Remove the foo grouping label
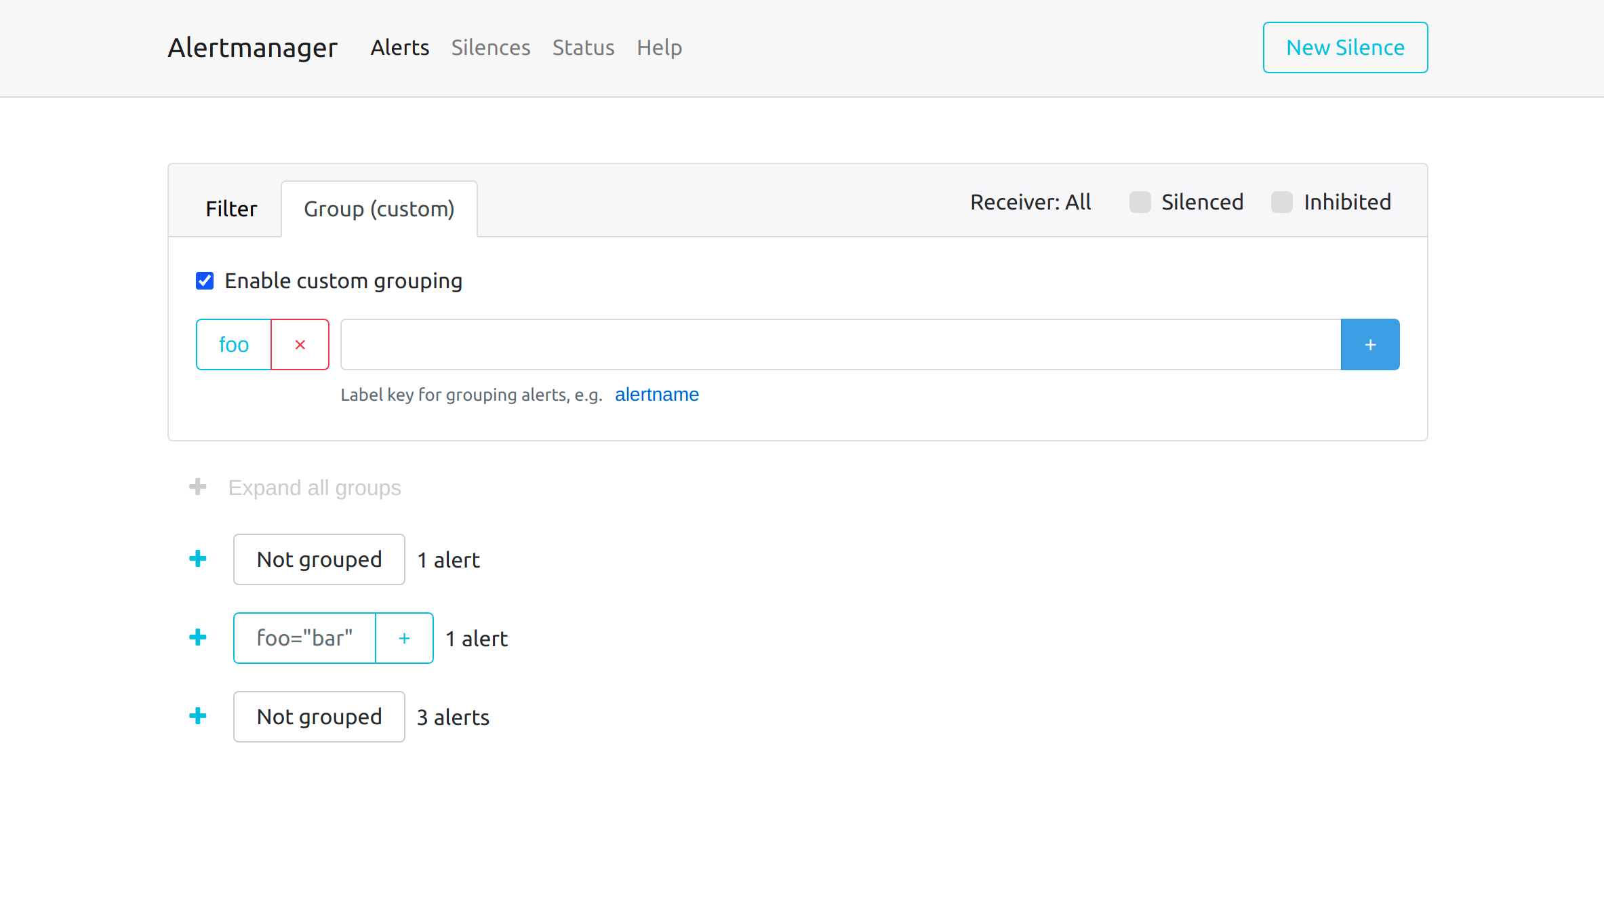The image size is (1604, 910). (x=300, y=344)
